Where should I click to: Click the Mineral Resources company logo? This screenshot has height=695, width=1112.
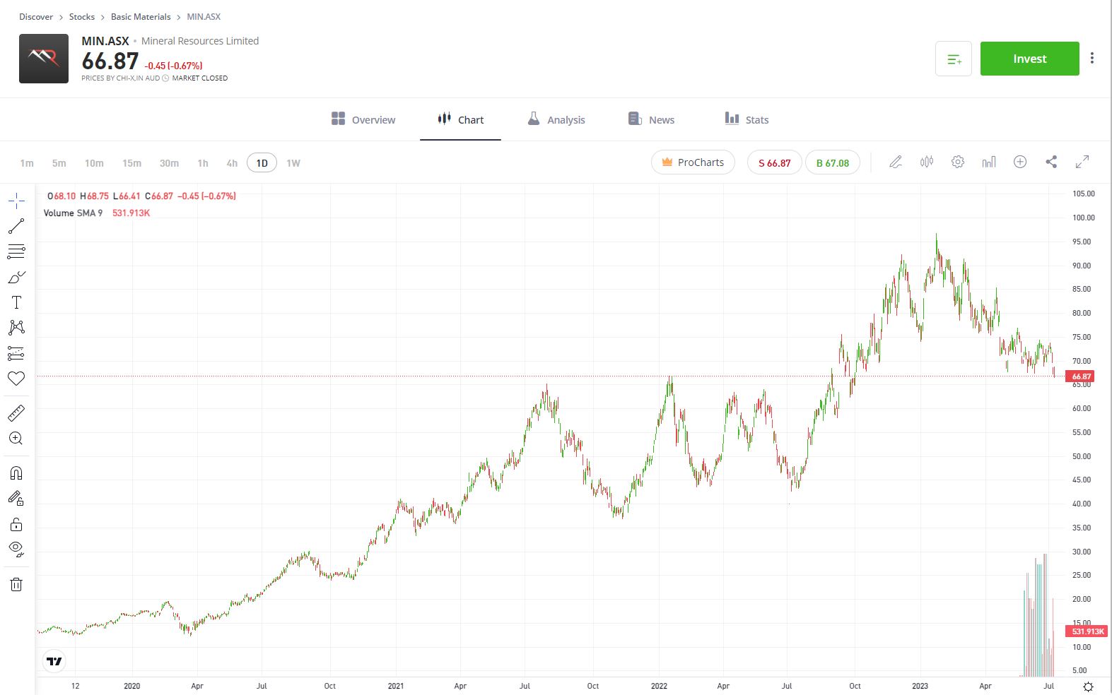click(x=44, y=59)
